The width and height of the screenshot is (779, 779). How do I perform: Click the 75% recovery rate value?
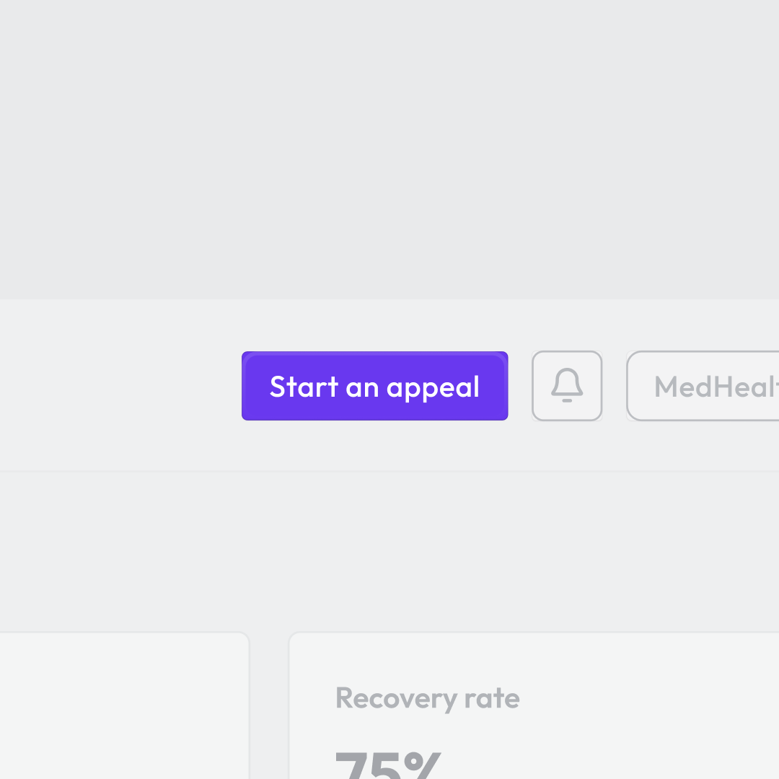coord(389,765)
